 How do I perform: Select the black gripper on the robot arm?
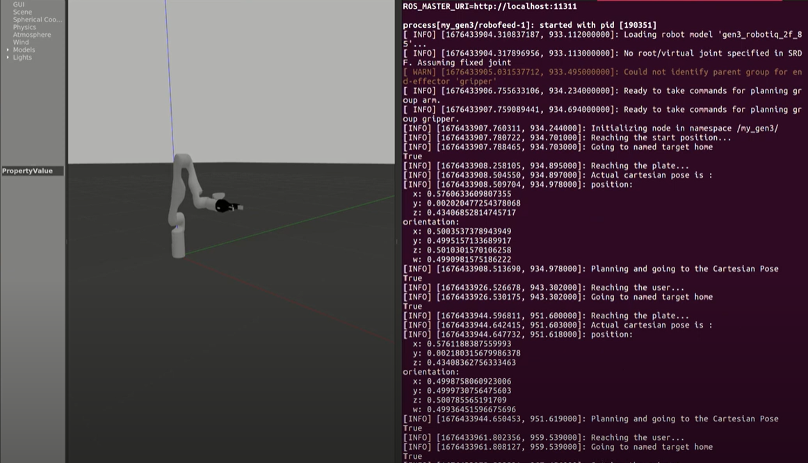(x=225, y=206)
